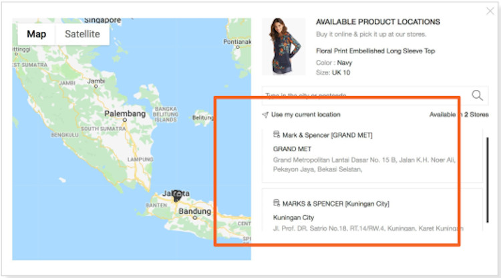Click Jambi city label on map
This screenshot has height=278, width=501.
96,81
